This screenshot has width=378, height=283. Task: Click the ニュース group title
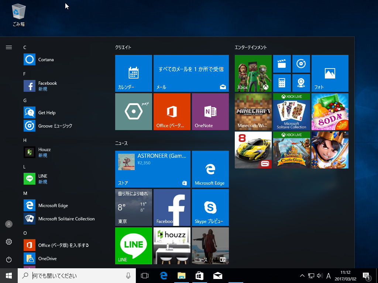[121, 143]
